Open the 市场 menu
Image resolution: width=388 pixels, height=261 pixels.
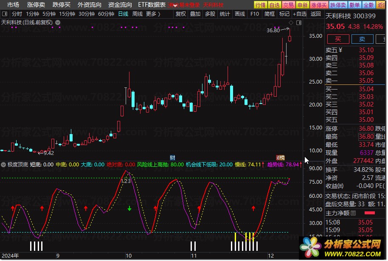click(x=13, y=5)
